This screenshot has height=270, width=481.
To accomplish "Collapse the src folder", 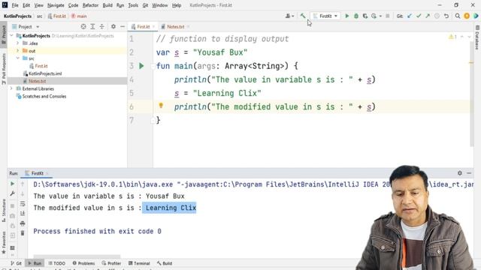I will [18, 58].
